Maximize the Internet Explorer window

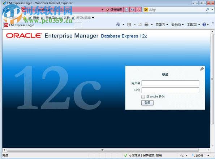click(x=202, y=3)
